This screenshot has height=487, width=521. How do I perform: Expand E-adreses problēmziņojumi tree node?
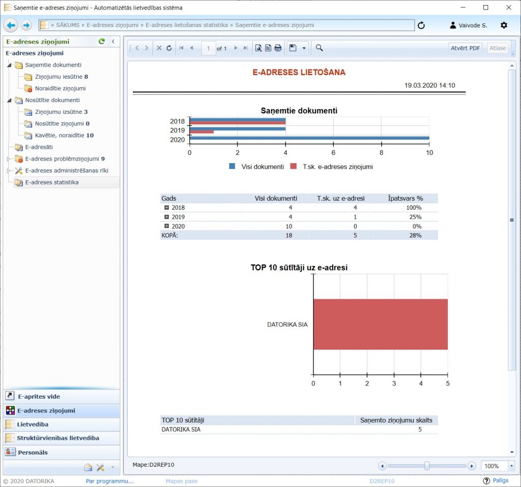coord(8,159)
